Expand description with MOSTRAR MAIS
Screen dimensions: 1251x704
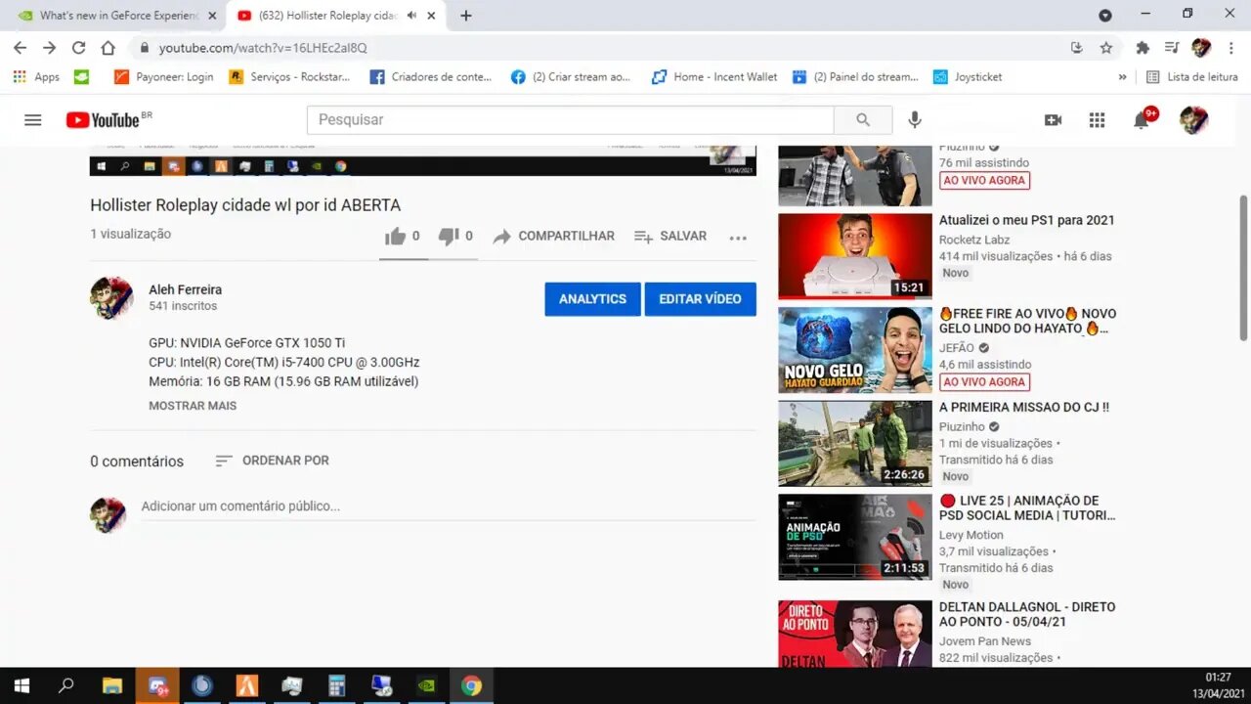point(193,406)
